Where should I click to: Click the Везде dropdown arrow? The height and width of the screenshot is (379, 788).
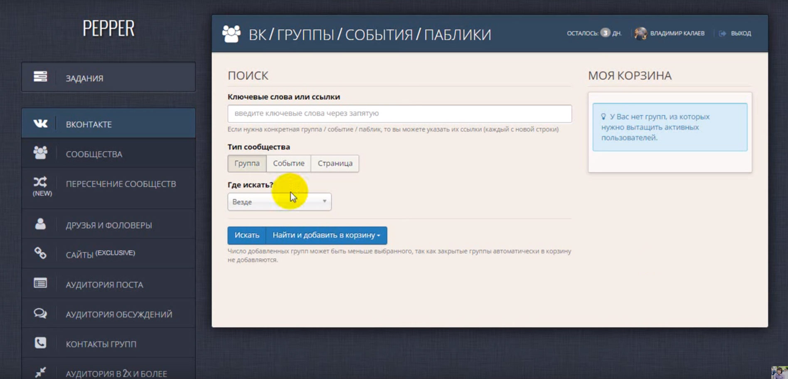point(324,202)
